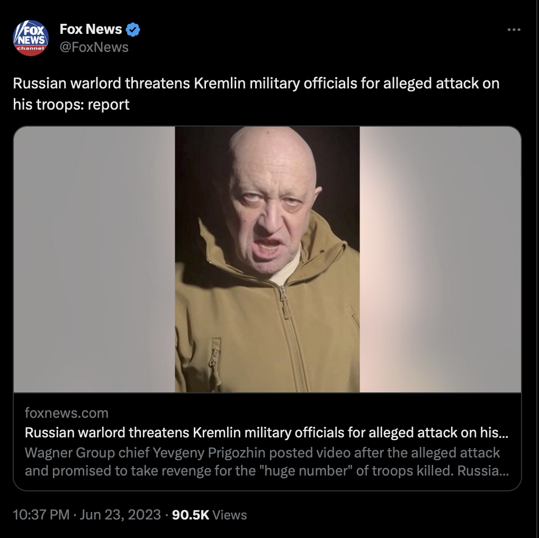This screenshot has height=538, width=539.
Task: Open the Jun 23, 2023 date link
Action: (120, 515)
